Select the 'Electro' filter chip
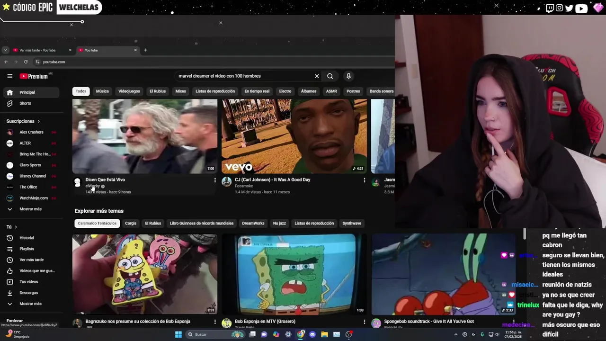Screen dimensions: 606x341 coord(285,91)
